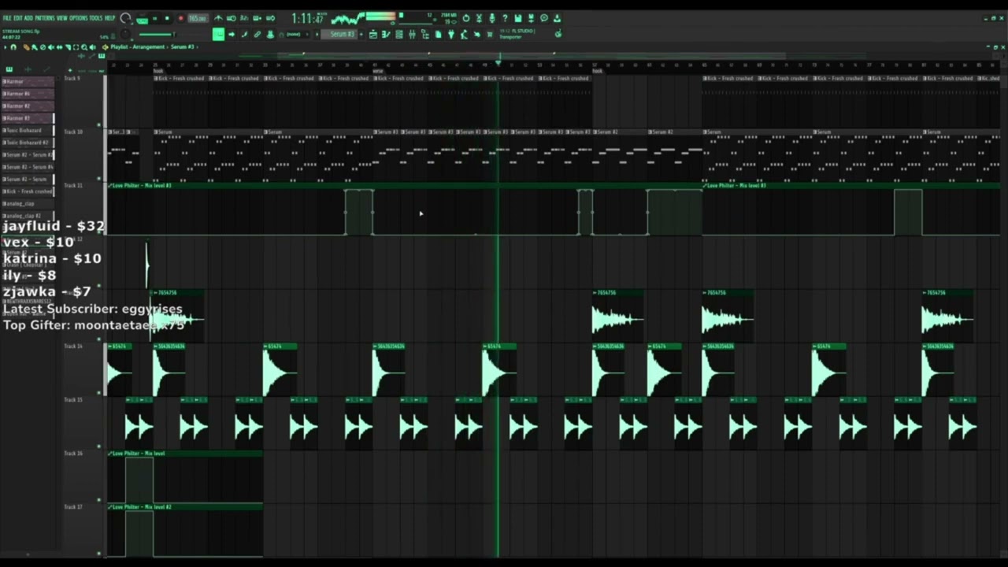
Task: Click the arrow tool next to draw
Action: pos(232,35)
